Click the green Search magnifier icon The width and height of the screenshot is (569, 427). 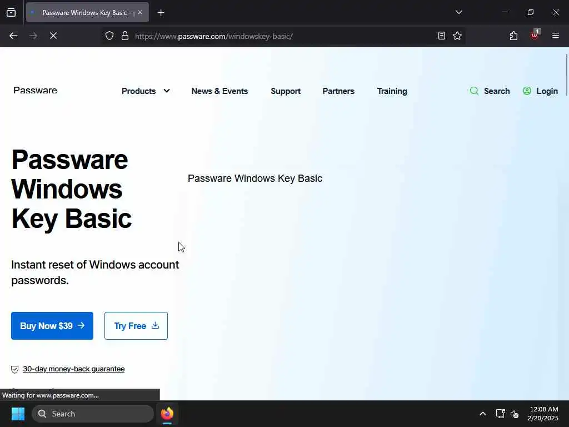coord(474,91)
